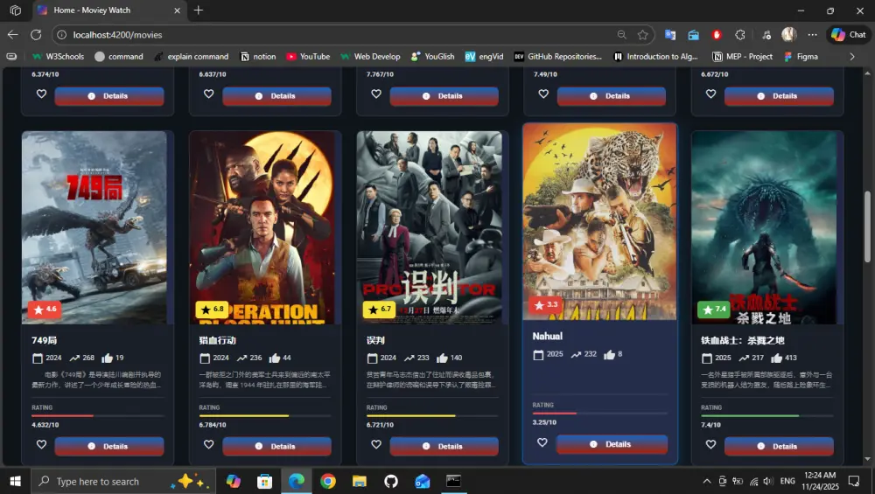Toggle heart on the 猎血行动 card
Viewport: 875px width, 494px height.
pos(209,444)
